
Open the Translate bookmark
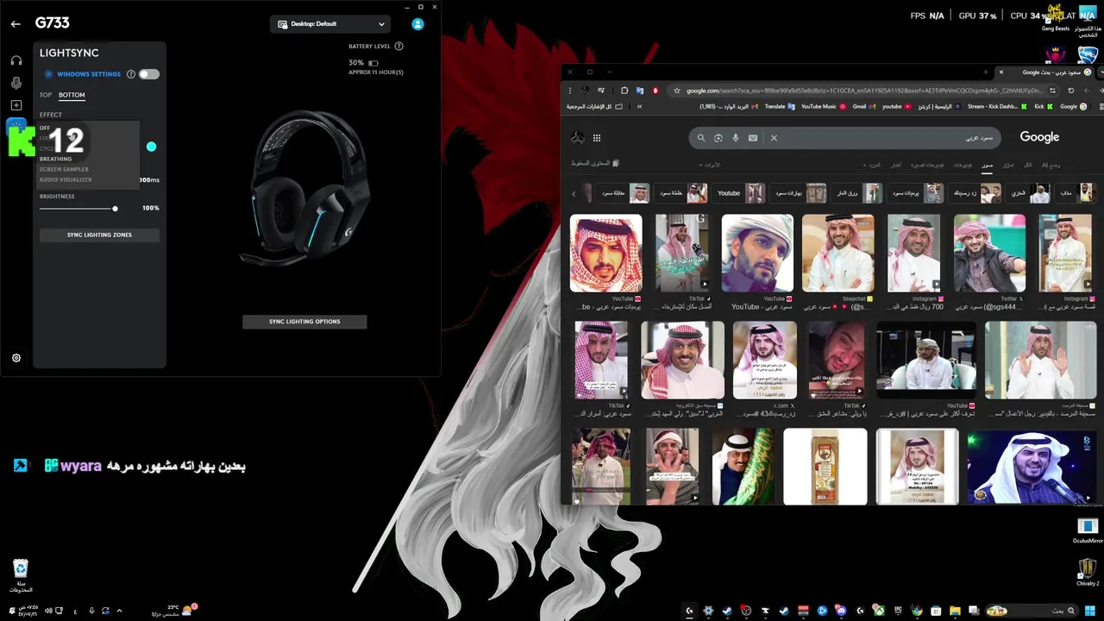coord(780,107)
